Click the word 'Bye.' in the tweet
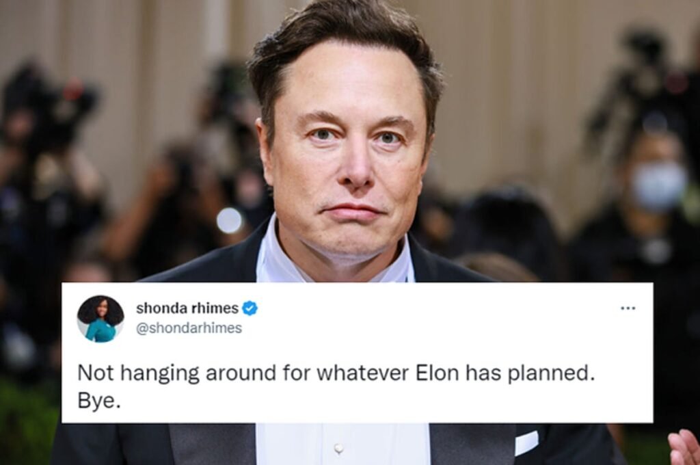 [98, 401]
